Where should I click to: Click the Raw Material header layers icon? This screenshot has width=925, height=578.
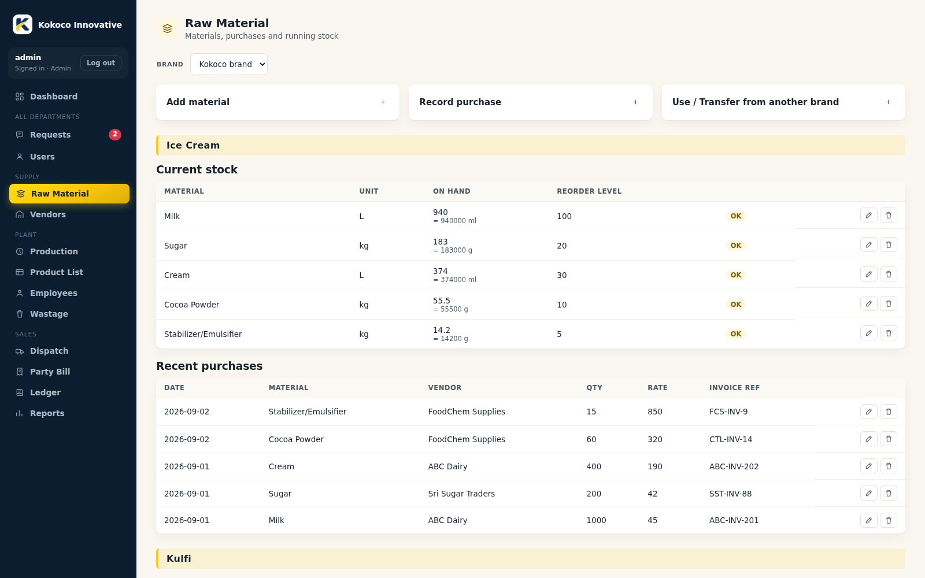pyautogui.click(x=167, y=28)
